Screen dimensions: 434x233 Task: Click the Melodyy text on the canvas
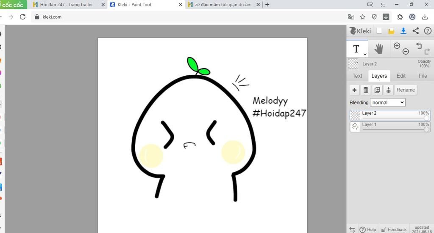[x=270, y=101]
